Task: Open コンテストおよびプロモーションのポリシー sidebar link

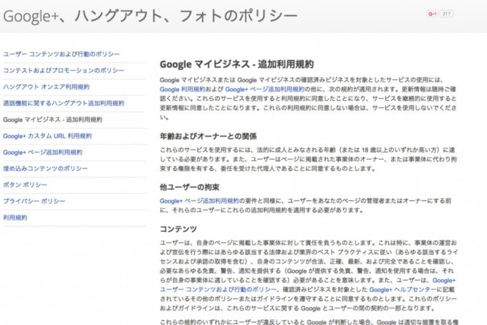Action: pyautogui.click(x=64, y=70)
